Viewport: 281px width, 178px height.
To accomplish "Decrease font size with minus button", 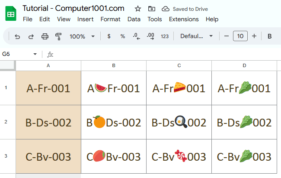I will click(227, 36).
